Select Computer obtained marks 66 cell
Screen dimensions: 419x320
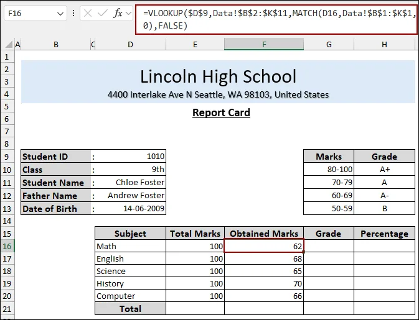tap(264, 296)
